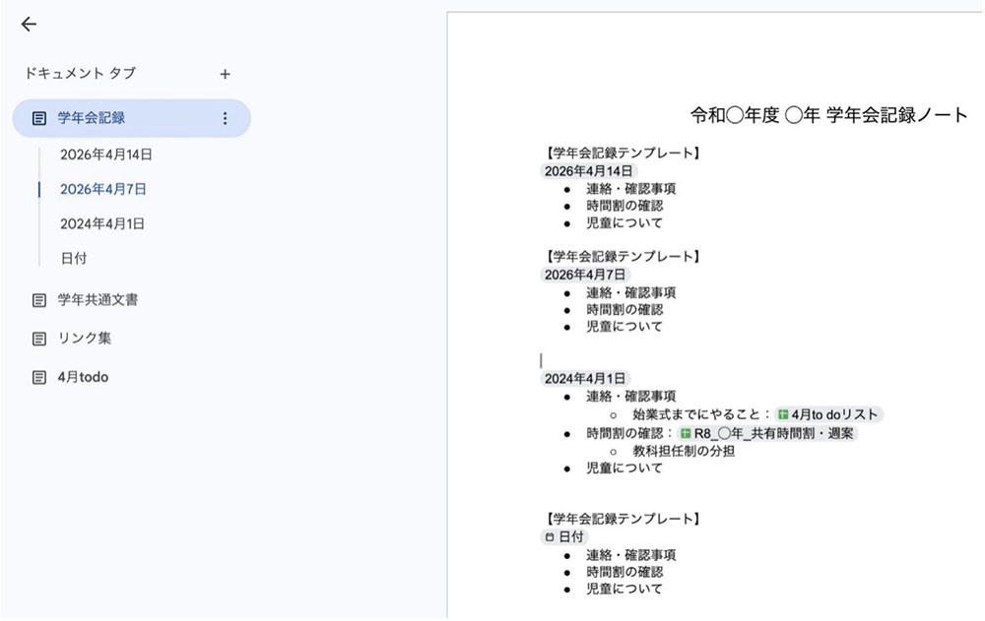Open the three-dot menu for 学年会記録 tab

coord(226,116)
